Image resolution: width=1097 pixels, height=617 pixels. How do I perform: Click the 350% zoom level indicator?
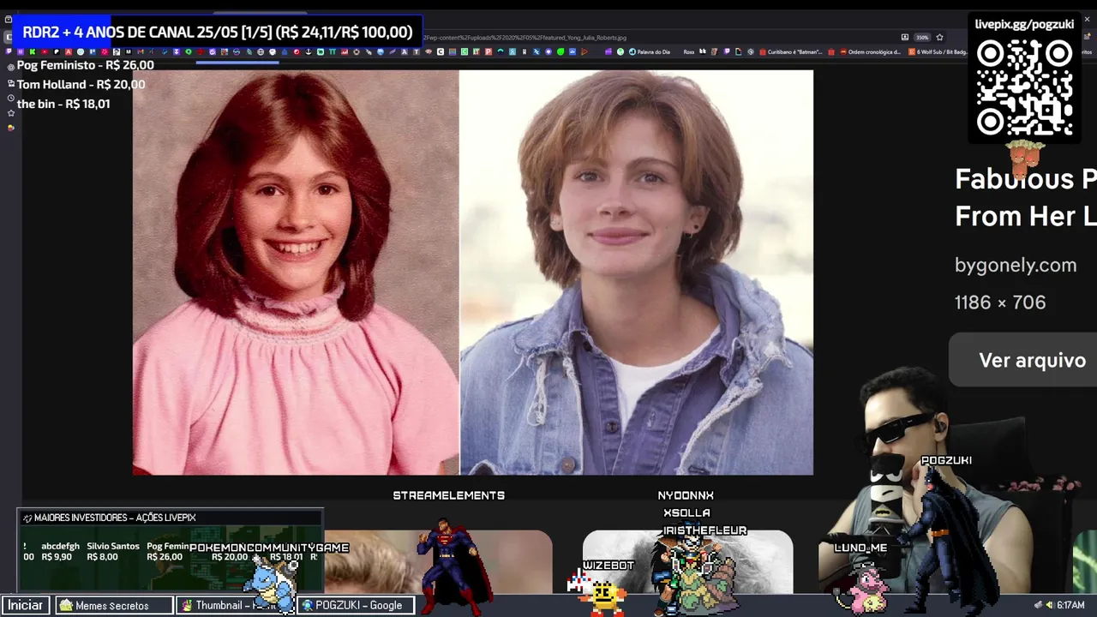coord(922,38)
